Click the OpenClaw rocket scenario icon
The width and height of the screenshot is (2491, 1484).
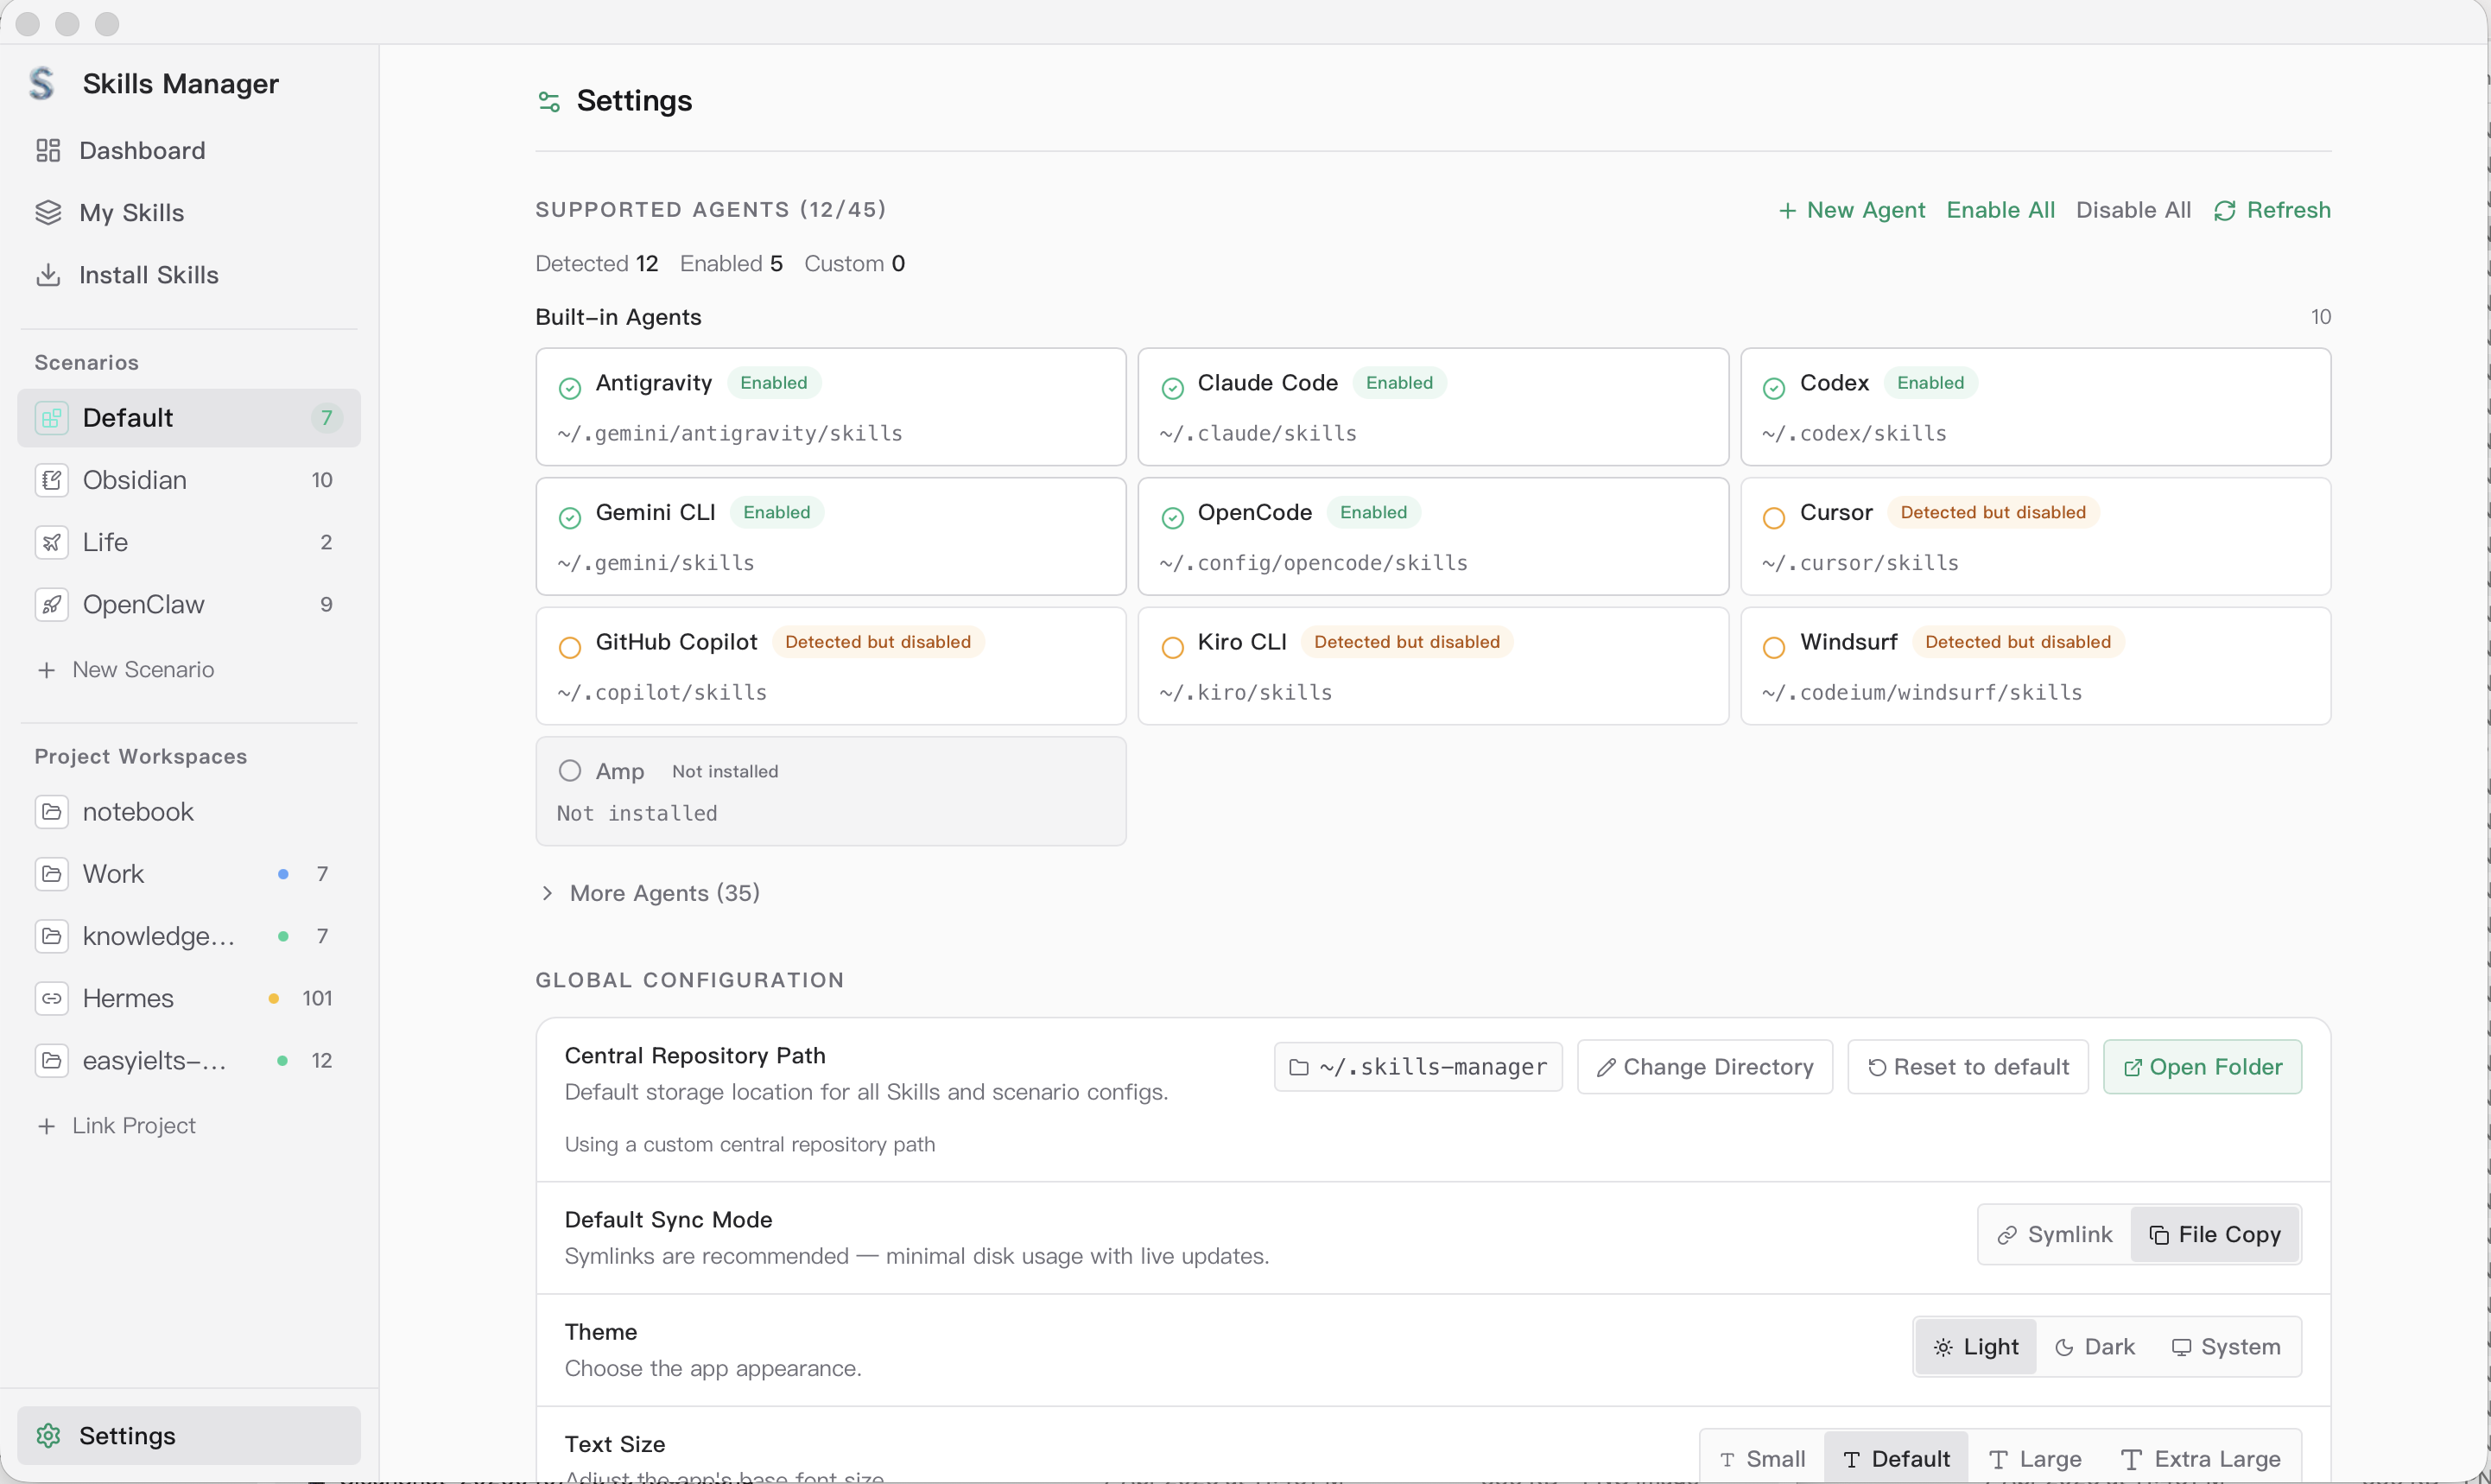click(x=52, y=604)
